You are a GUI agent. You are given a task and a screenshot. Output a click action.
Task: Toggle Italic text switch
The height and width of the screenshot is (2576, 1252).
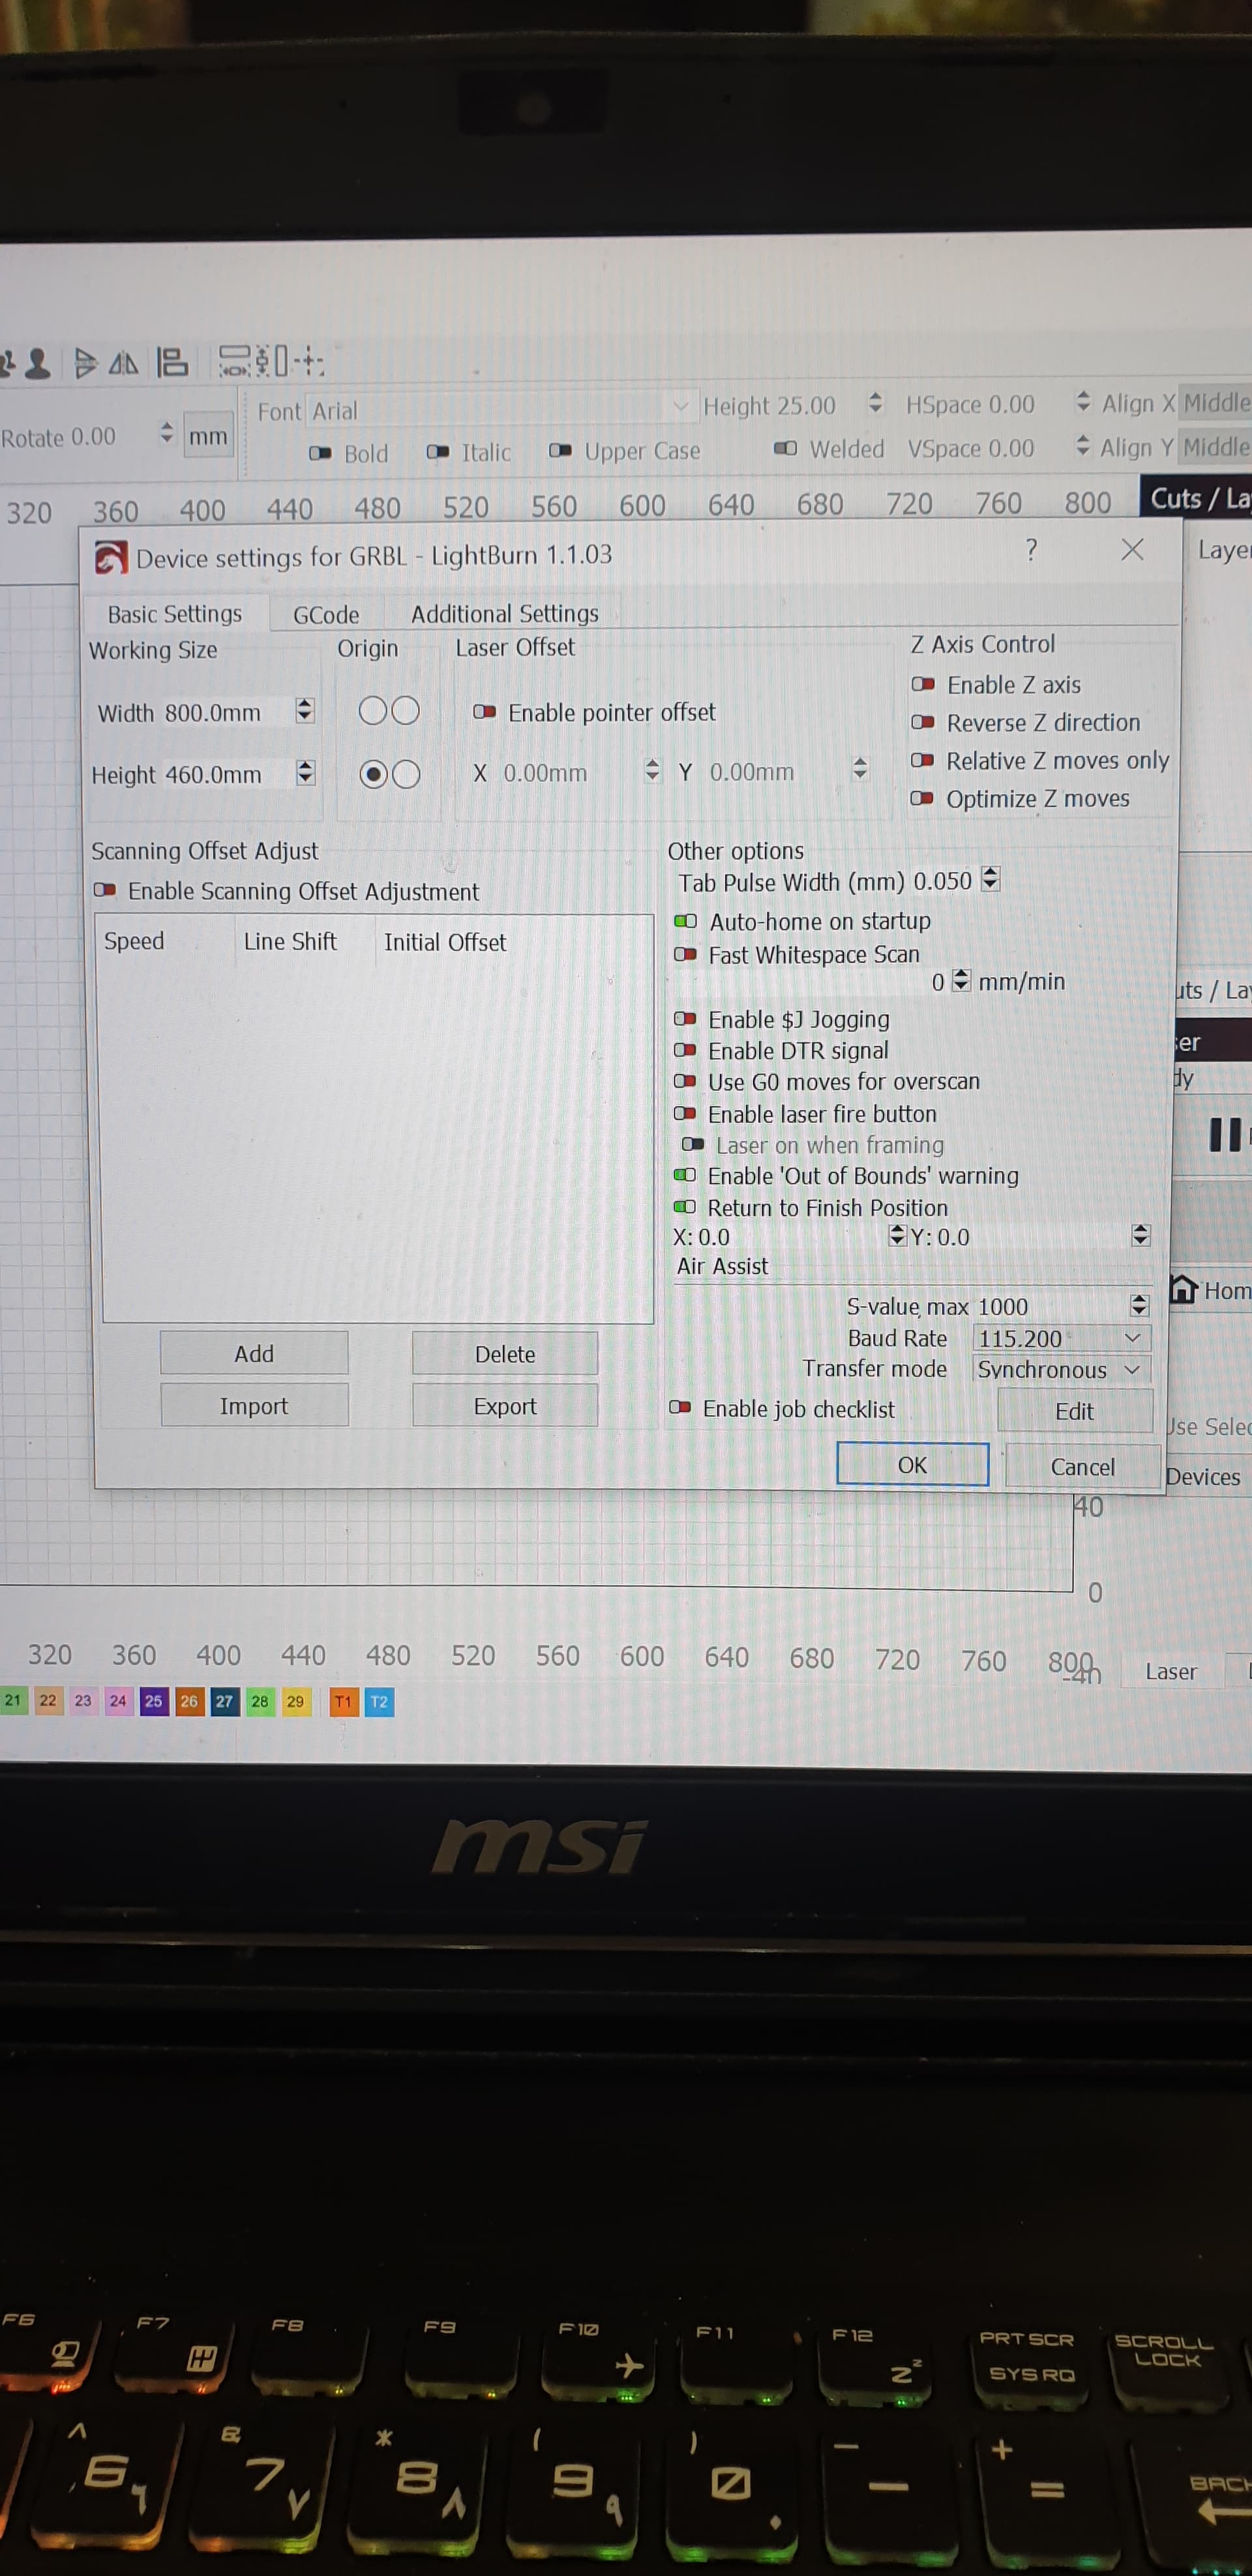[x=438, y=452]
